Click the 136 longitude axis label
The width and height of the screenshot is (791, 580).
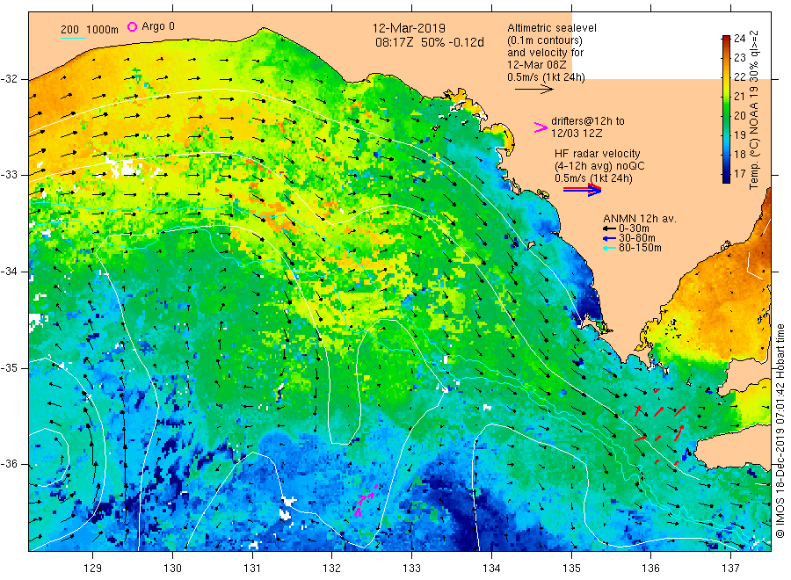point(650,569)
